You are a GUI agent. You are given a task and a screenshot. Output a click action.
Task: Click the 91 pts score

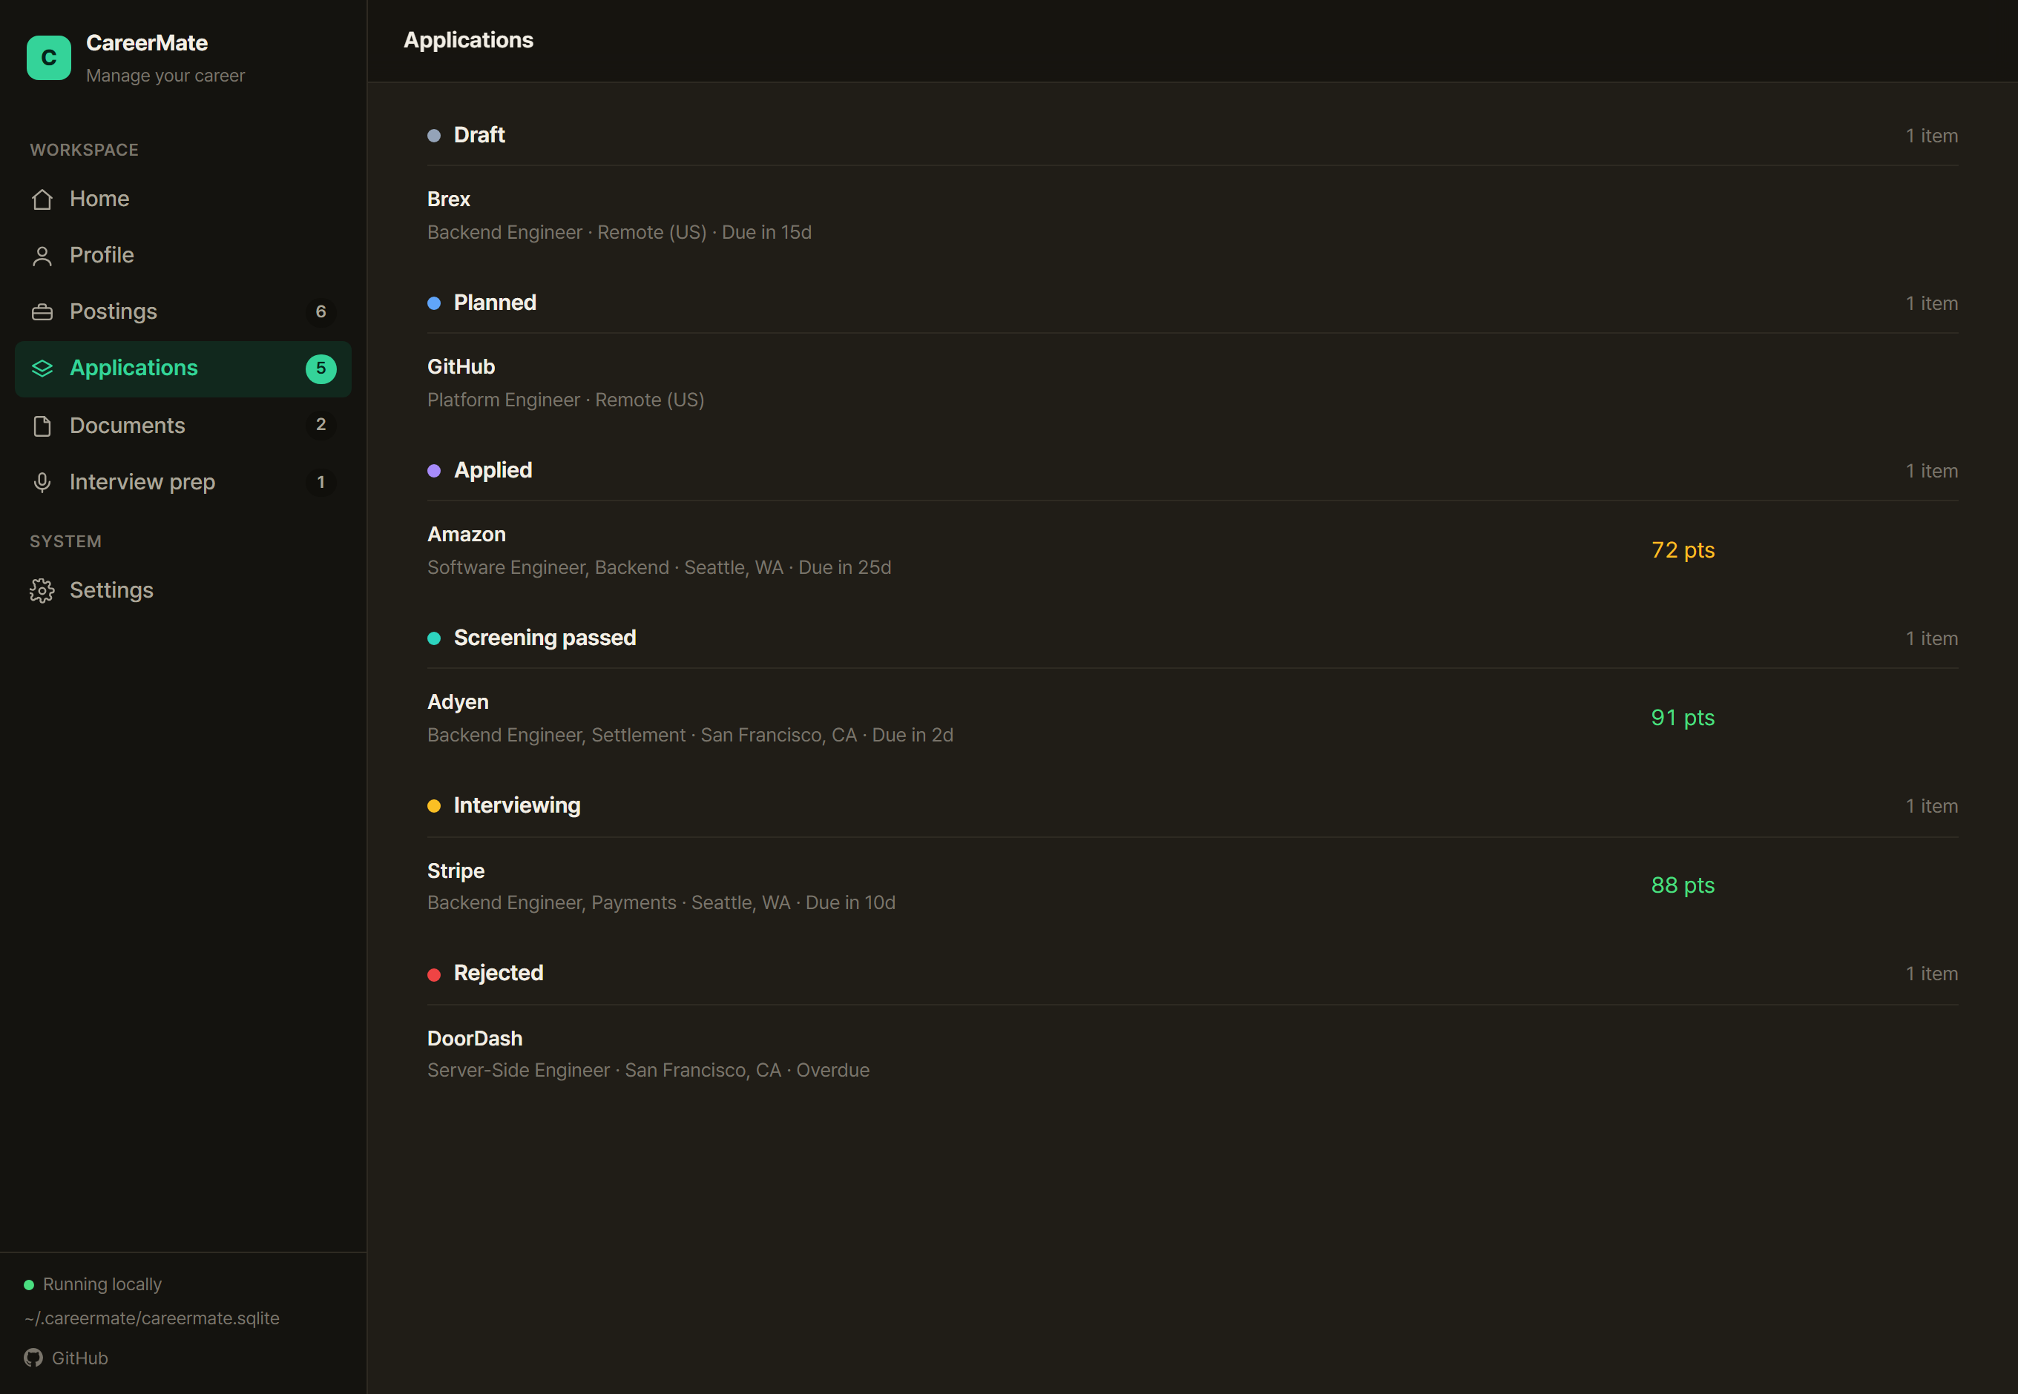click(1683, 718)
